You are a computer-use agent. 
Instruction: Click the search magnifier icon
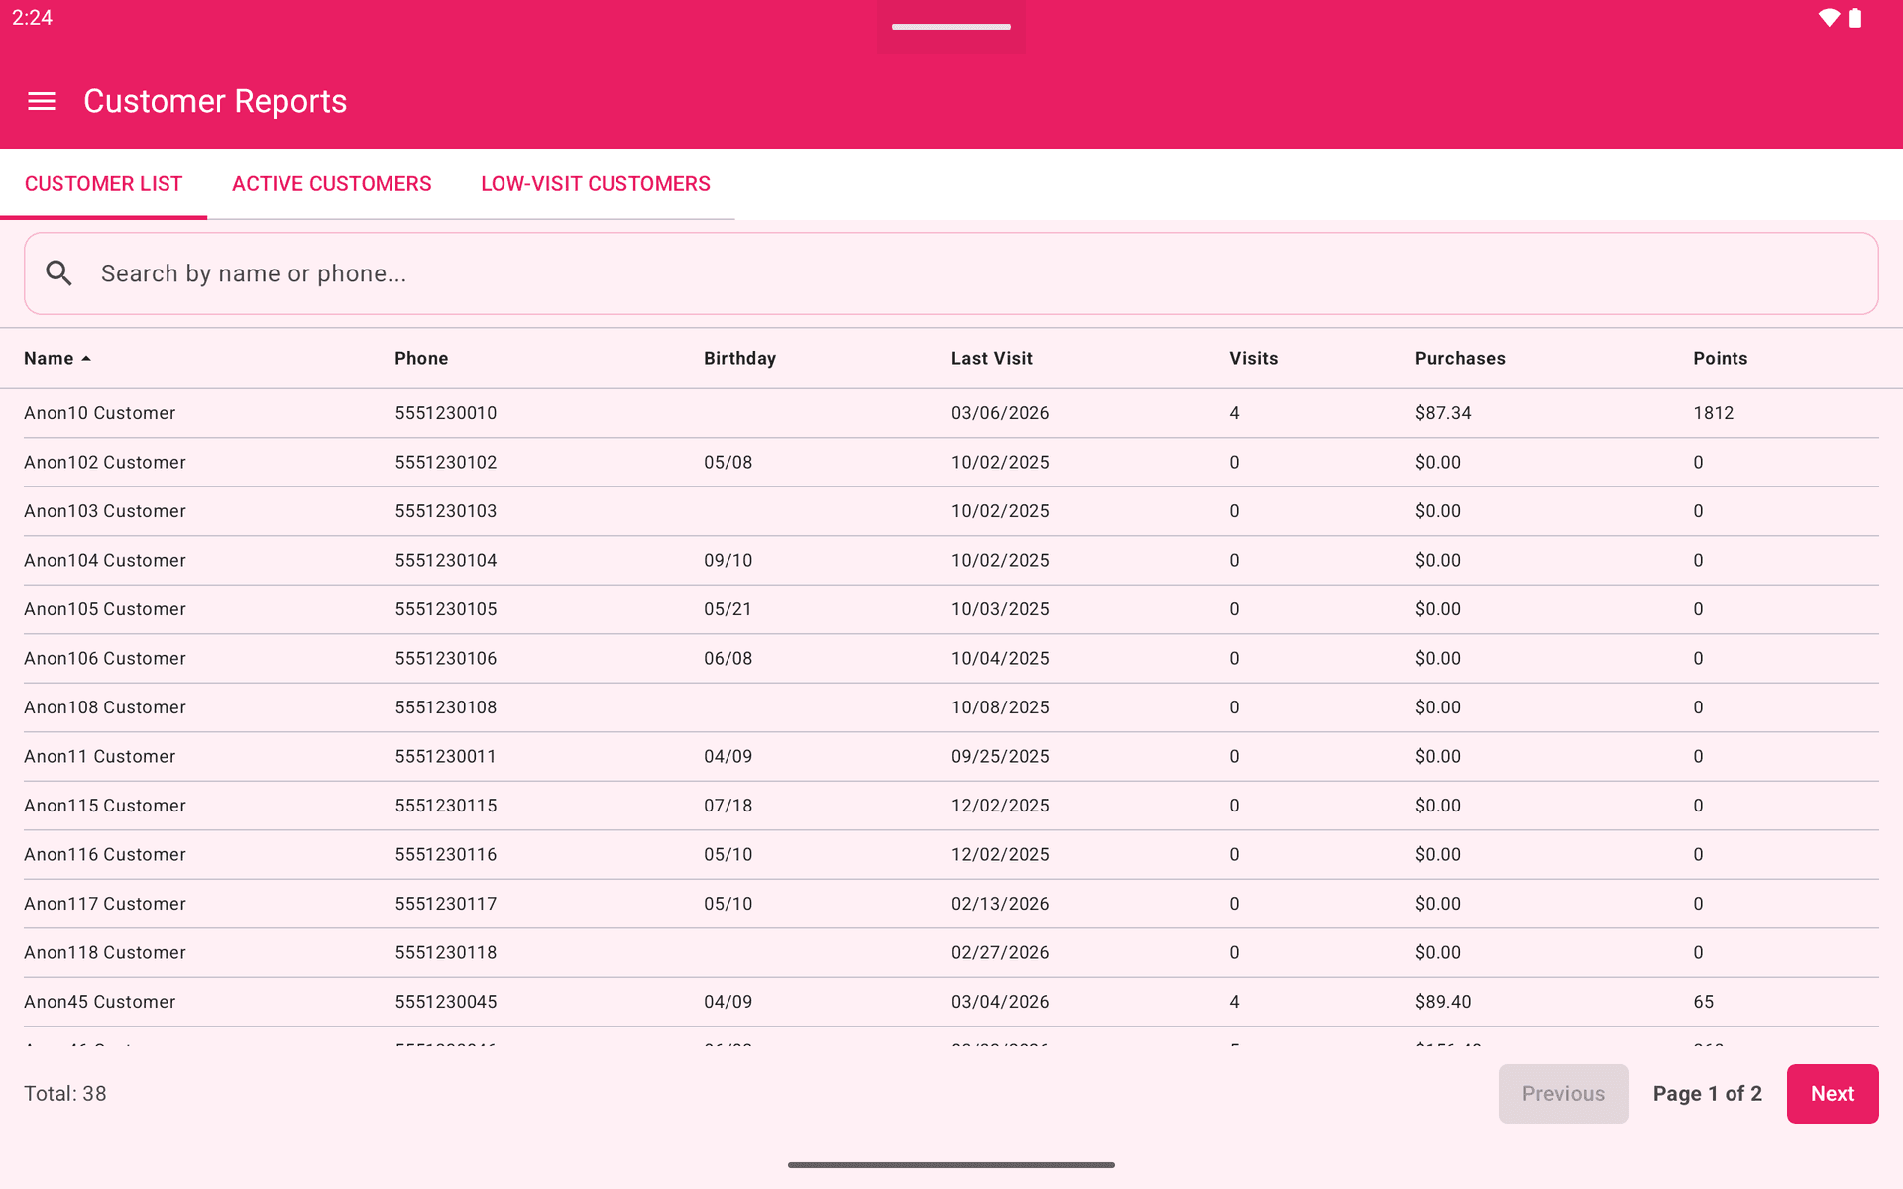pyautogui.click(x=59, y=273)
